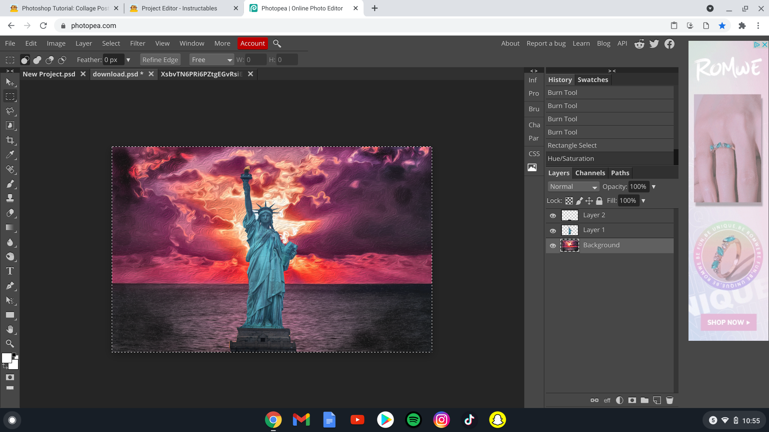Viewport: 769px width, 432px height.
Task: Select the Crop tool
Action: pos(10,140)
